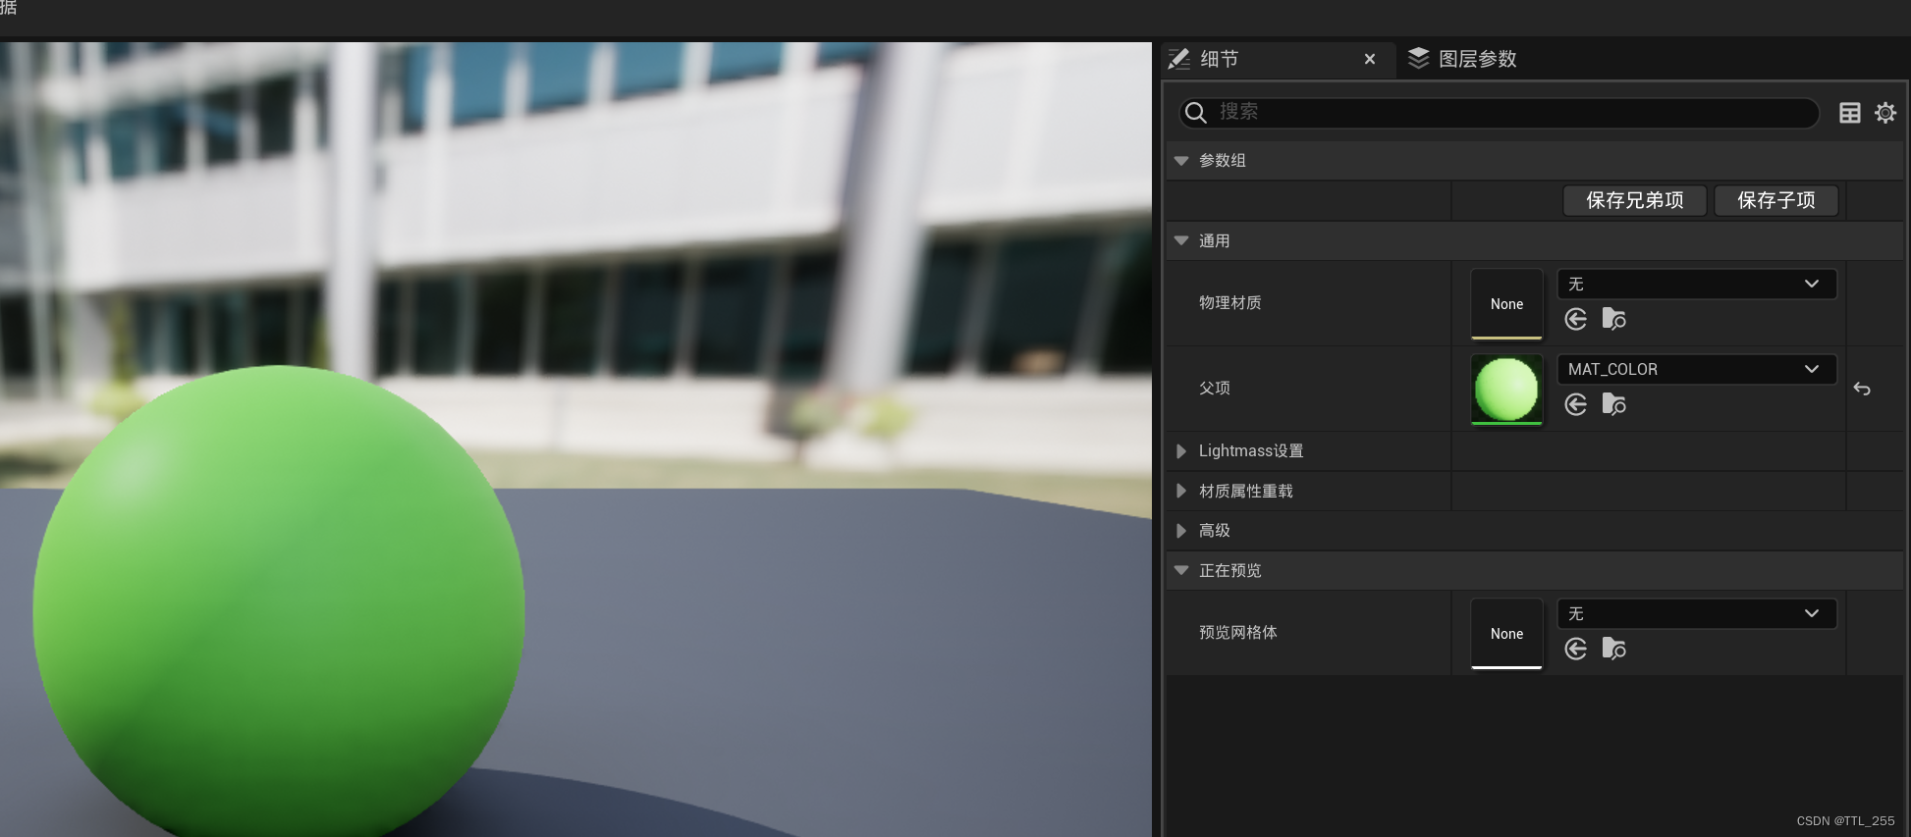
Task: Click the 图层参数 layers icon
Action: [1418, 59]
